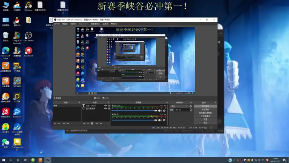Open Riot Client desktop shortcut
The width and height of the screenshot is (289, 163).
[29, 52]
